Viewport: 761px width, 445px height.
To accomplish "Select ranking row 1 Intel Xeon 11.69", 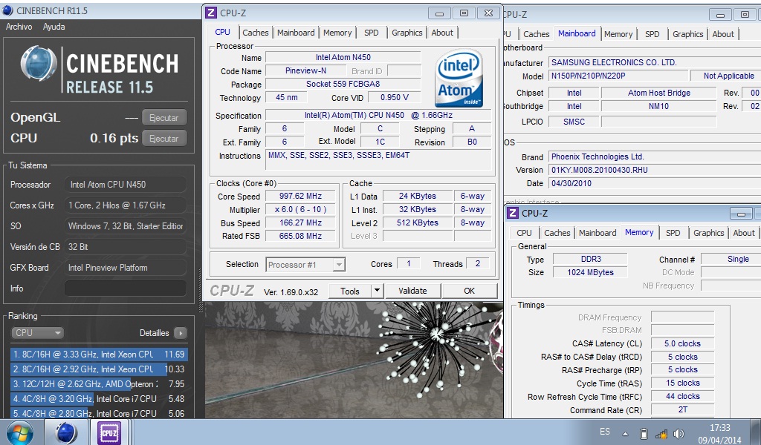I will pyautogui.click(x=99, y=355).
